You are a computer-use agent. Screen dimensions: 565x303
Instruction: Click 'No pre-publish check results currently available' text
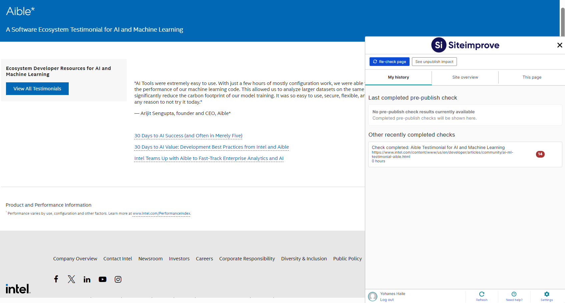click(423, 112)
